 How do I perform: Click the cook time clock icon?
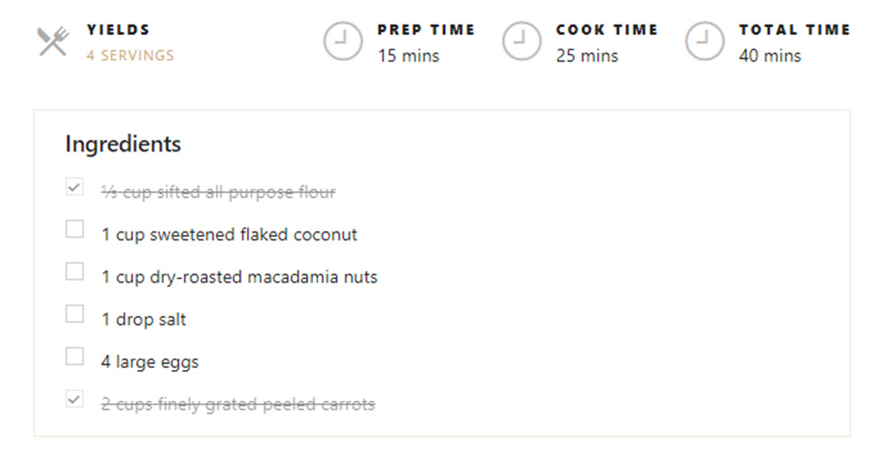(521, 41)
